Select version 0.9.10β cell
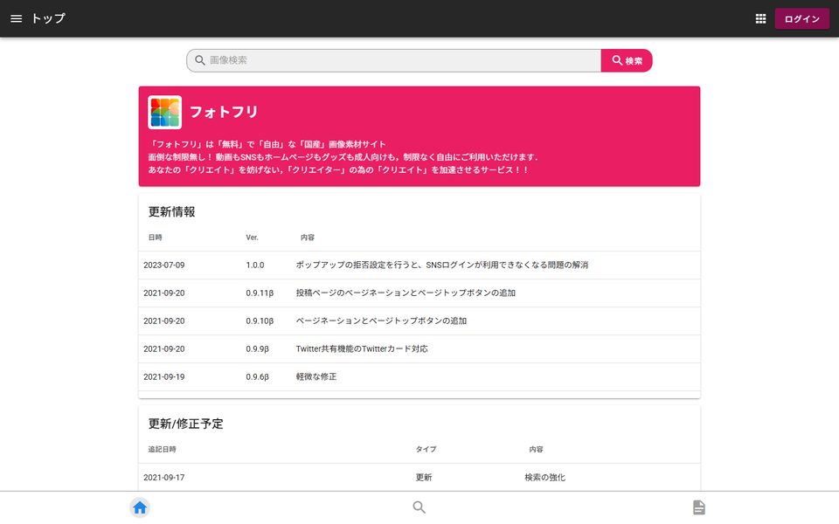839x524 pixels. pyautogui.click(x=260, y=321)
